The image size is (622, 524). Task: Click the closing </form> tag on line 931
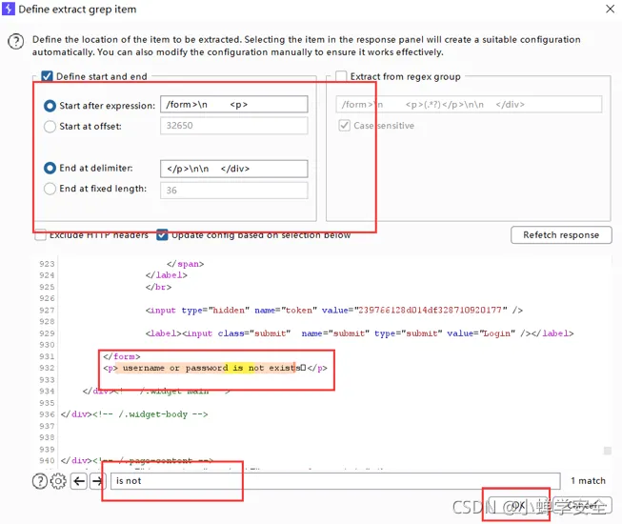tap(121, 356)
